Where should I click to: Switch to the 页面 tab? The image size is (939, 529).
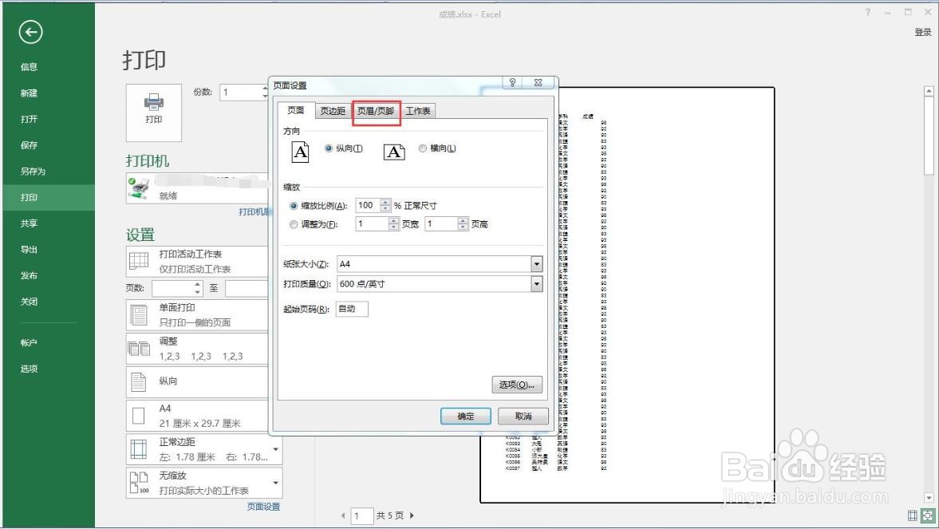(x=296, y=110)
